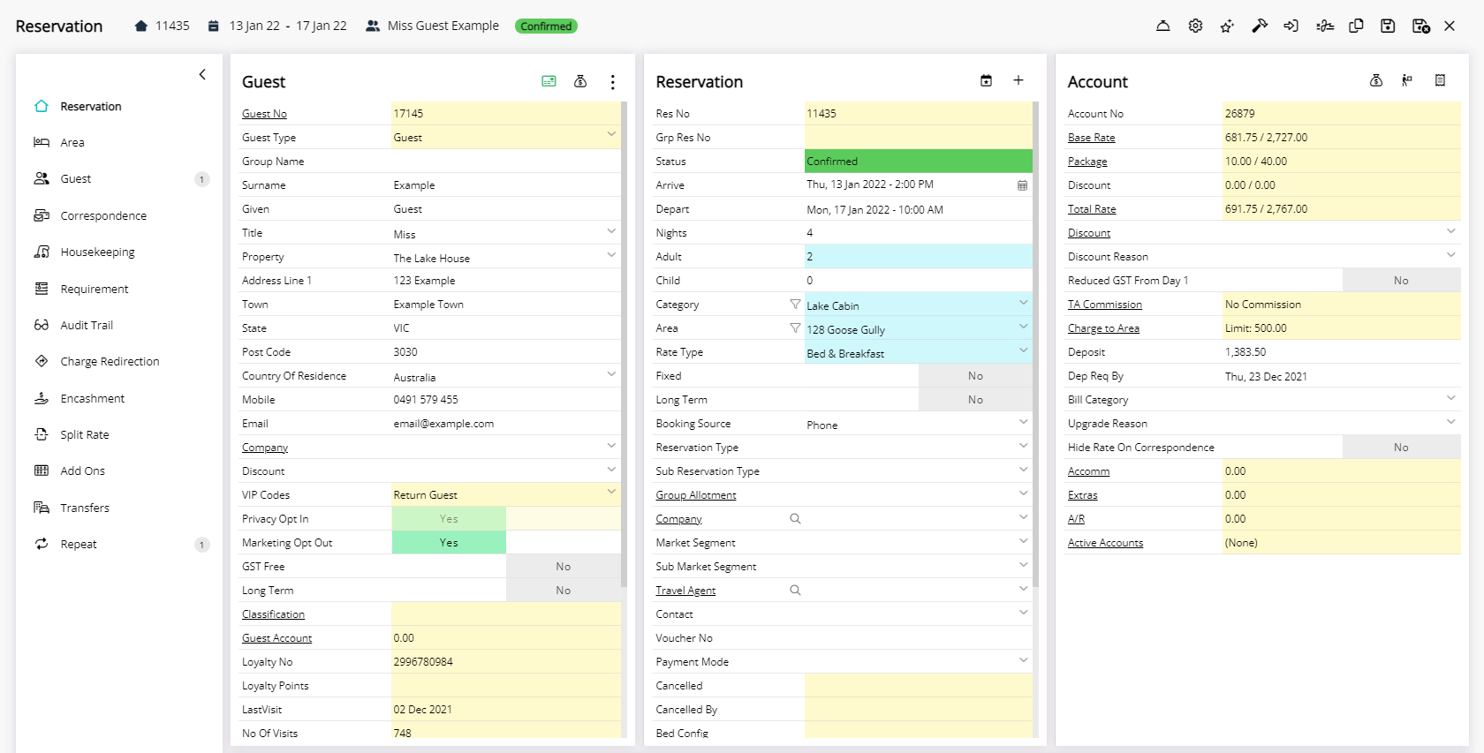Click the money bag icon in Guest panel
The image size is (1484, 753).
click(580, 81)
